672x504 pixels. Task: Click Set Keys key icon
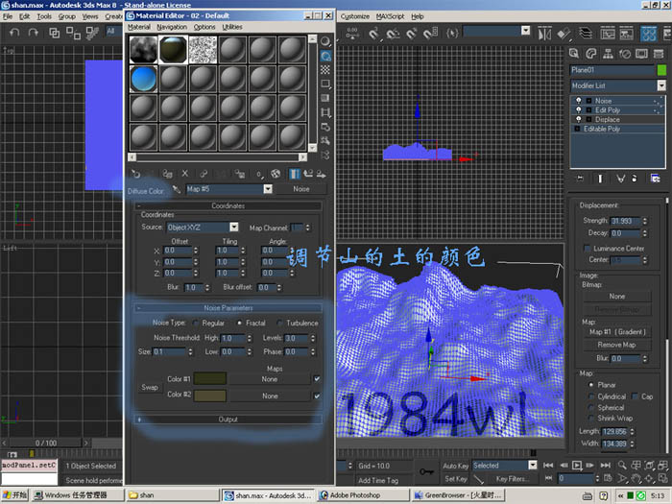[x=426, y=471]
